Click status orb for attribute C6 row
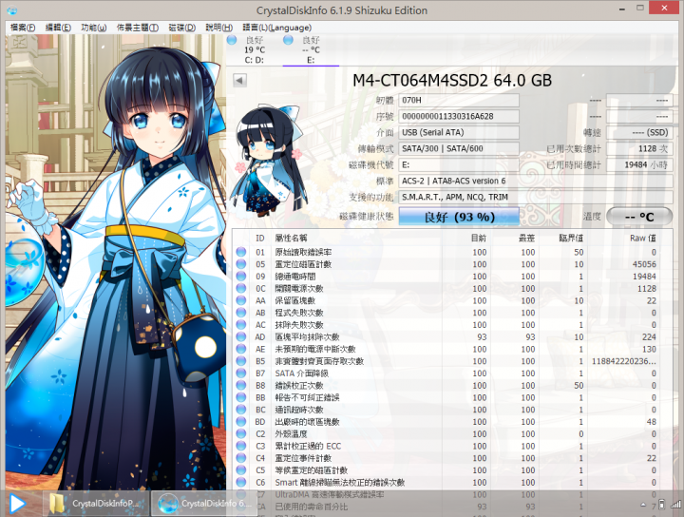This screenshot has height=517, width=684. click(x=240, y=482)
